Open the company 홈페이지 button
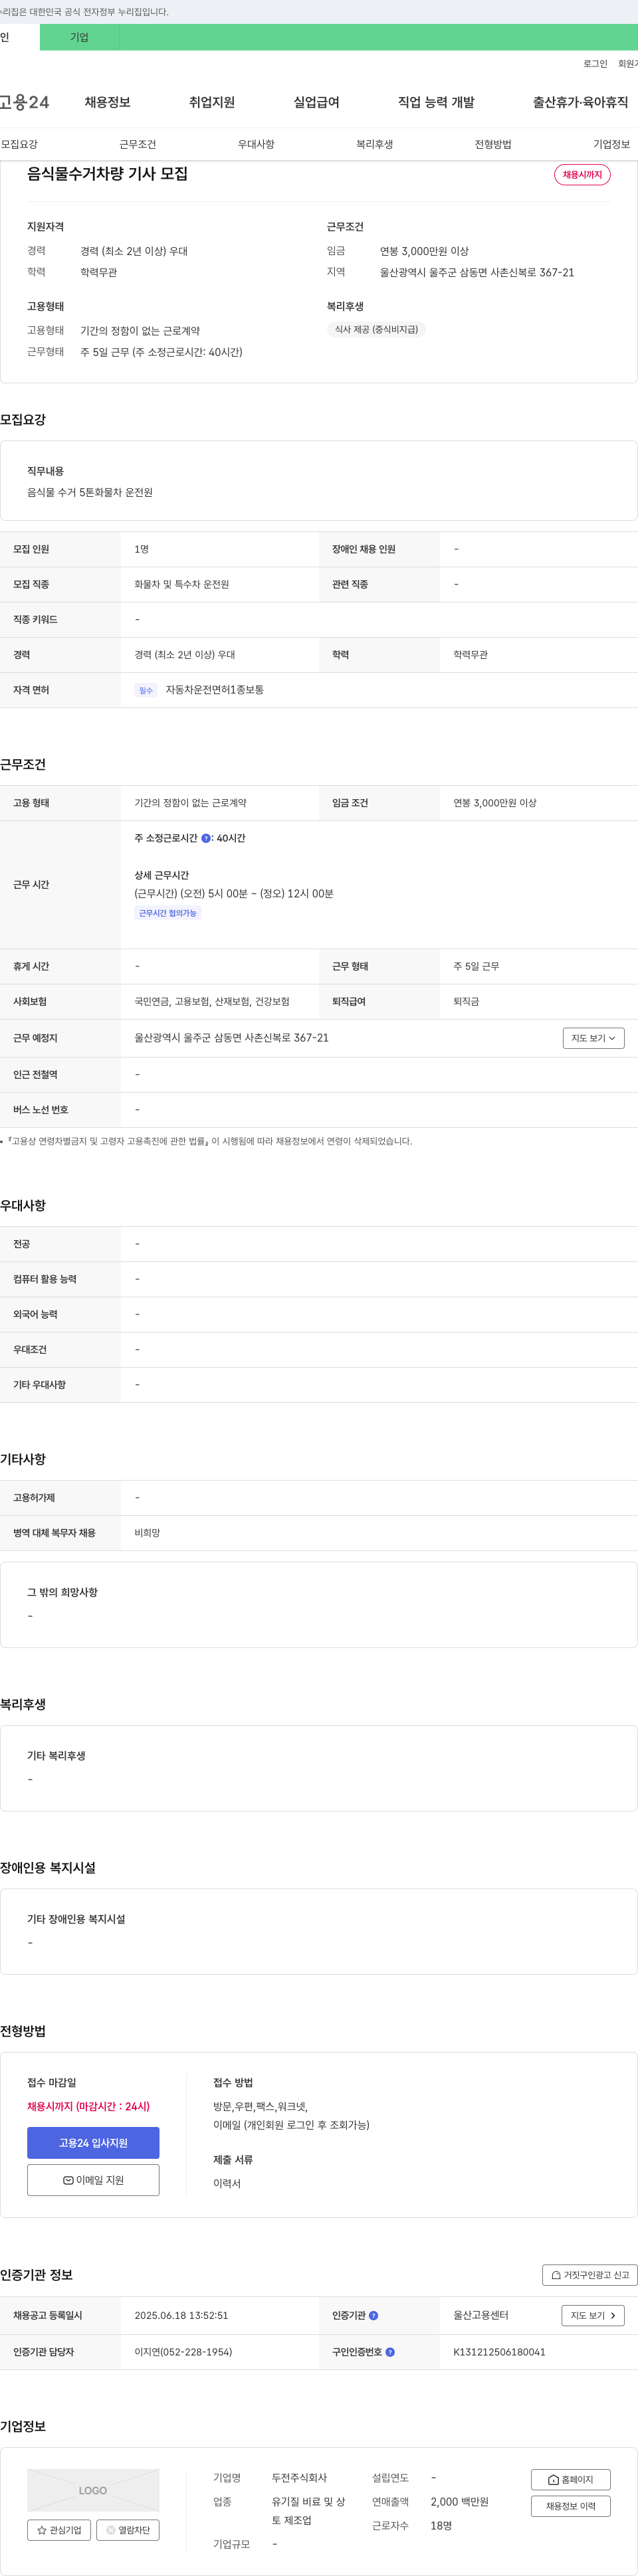The image size is (638, 2576). pos(570,2479)
